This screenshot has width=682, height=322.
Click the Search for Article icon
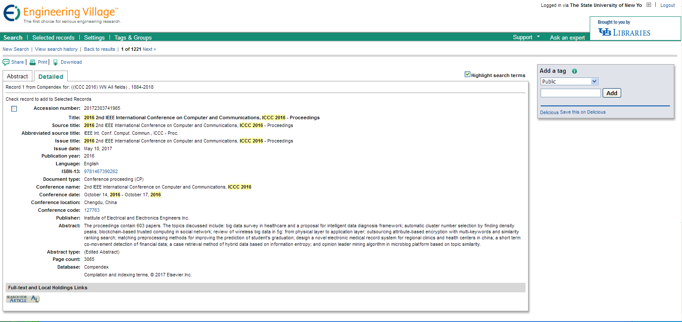coord(23,299)
